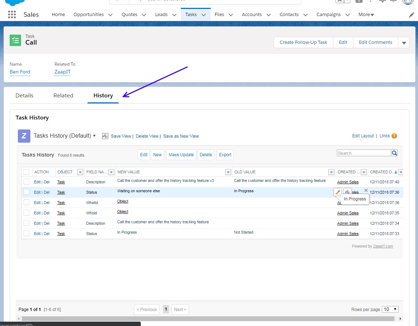Open more actions arrow beside Edit Comments
The height and width of the screenshot is (326, 418).
404,42
